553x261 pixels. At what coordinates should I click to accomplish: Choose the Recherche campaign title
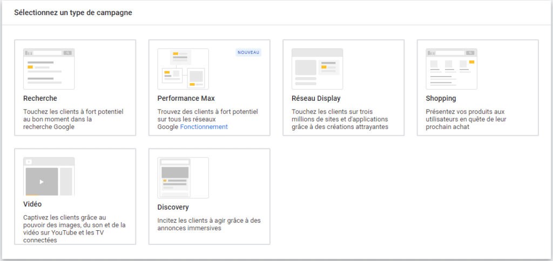pyautogui.click(x=40, y=98)
